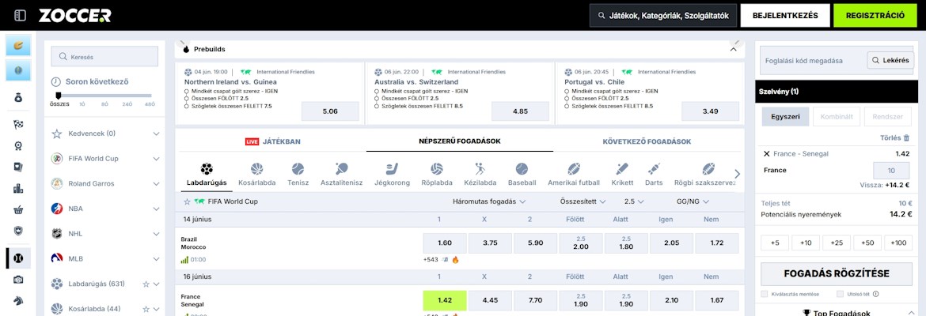Adjust the Soron következő time slider handle

[x=58, y=96]
